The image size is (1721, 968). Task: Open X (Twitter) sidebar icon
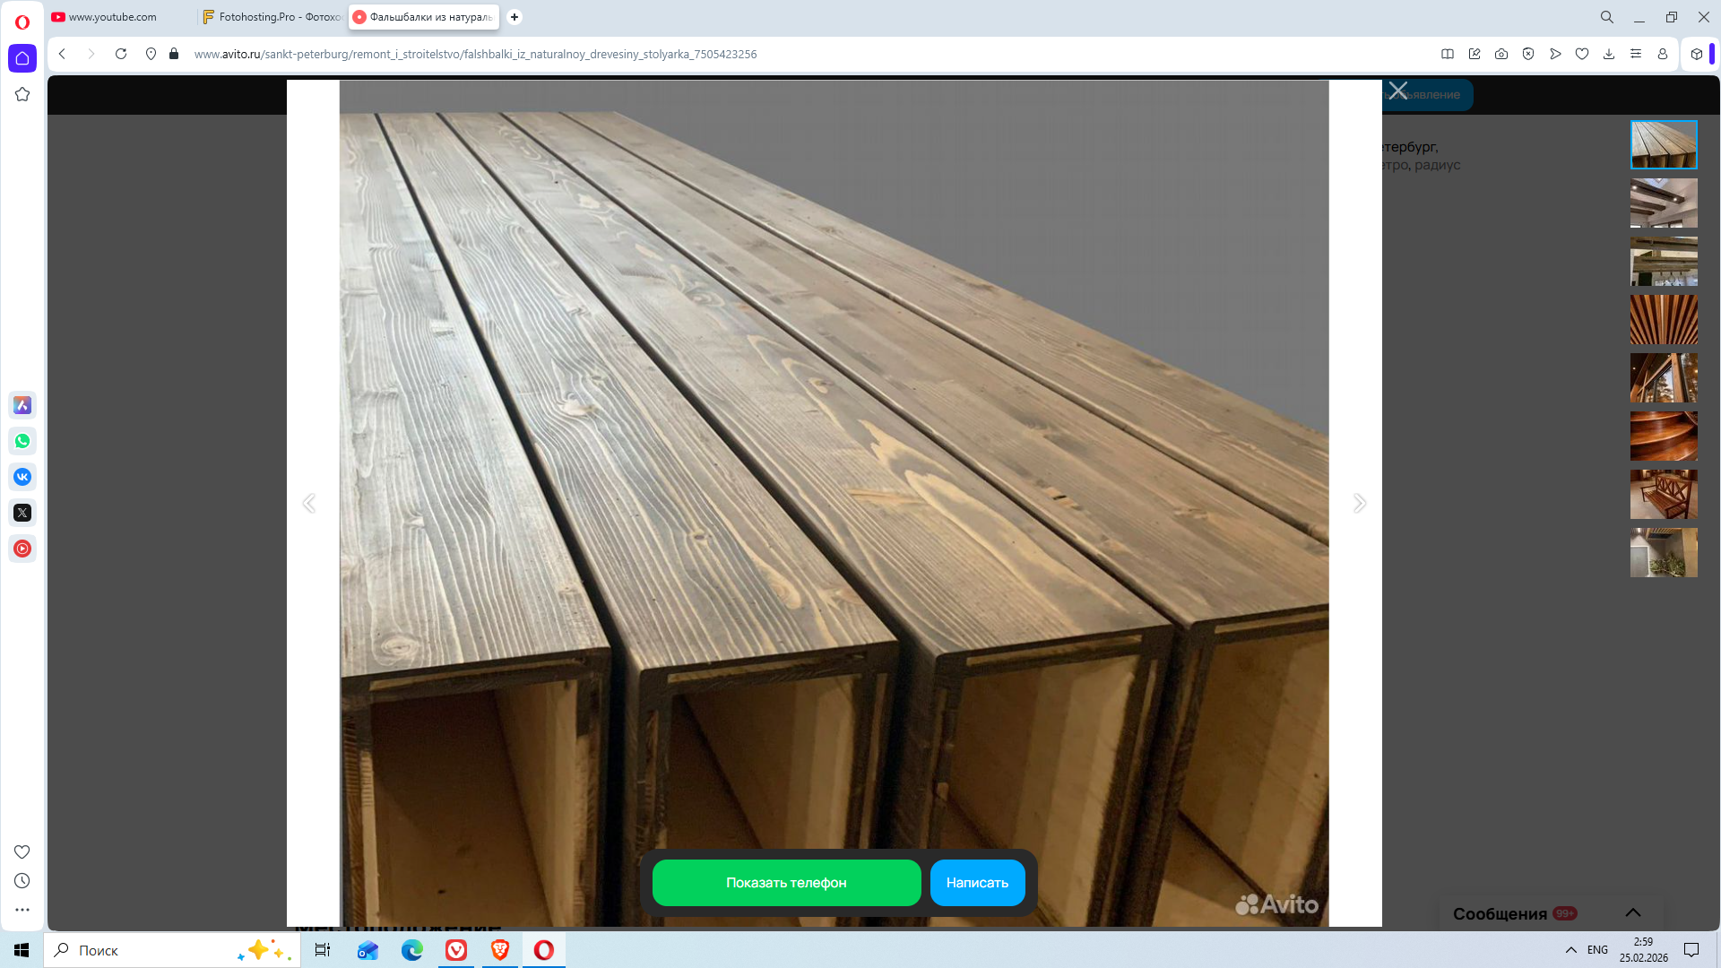(22, 513)
